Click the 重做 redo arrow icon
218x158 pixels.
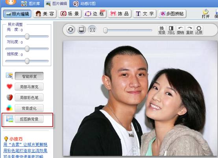point(190,30)
